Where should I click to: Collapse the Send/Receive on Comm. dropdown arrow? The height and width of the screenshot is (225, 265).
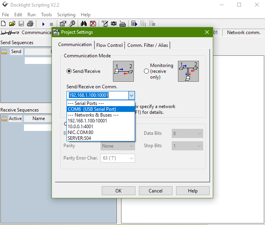point(132,96)
